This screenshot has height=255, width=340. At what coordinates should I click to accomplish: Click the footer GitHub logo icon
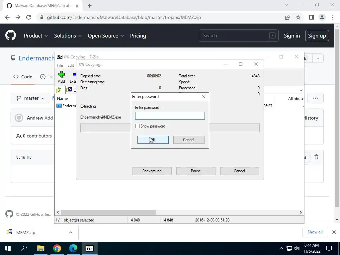tap(9, 214)
